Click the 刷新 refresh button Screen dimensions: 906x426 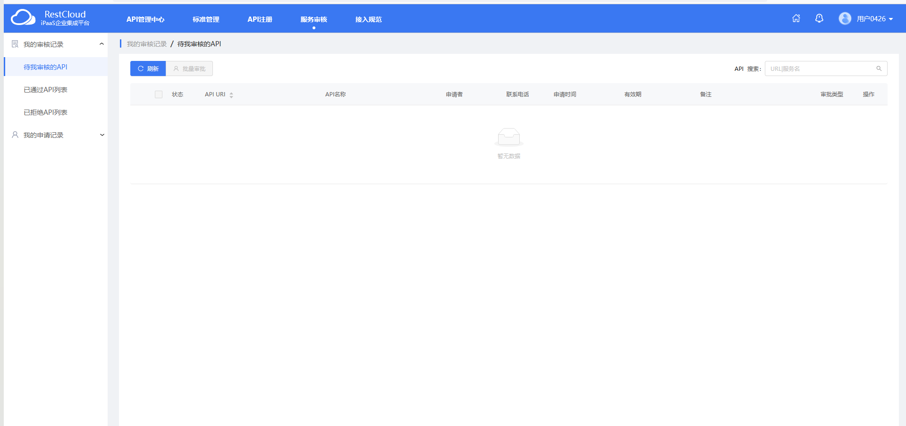pos(148,68)
